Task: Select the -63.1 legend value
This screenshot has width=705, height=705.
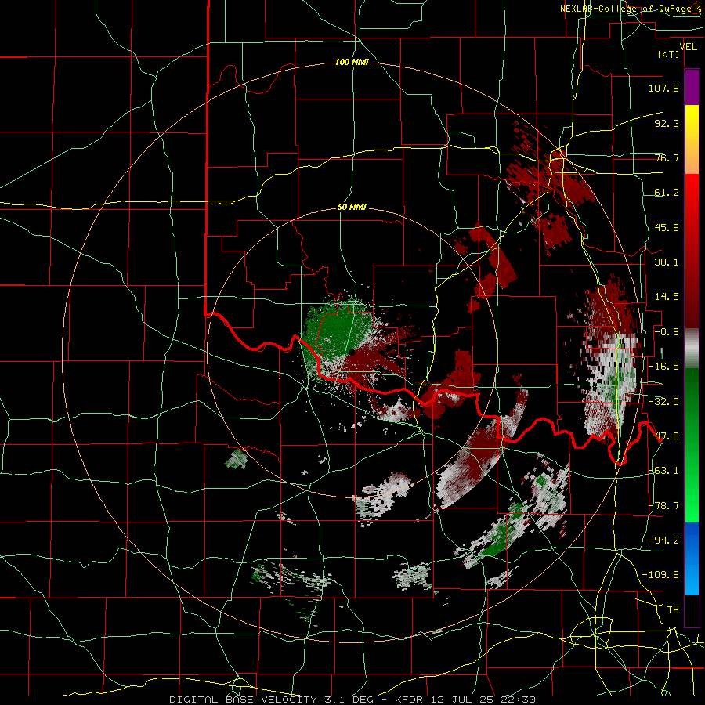Action: (663, 471)
